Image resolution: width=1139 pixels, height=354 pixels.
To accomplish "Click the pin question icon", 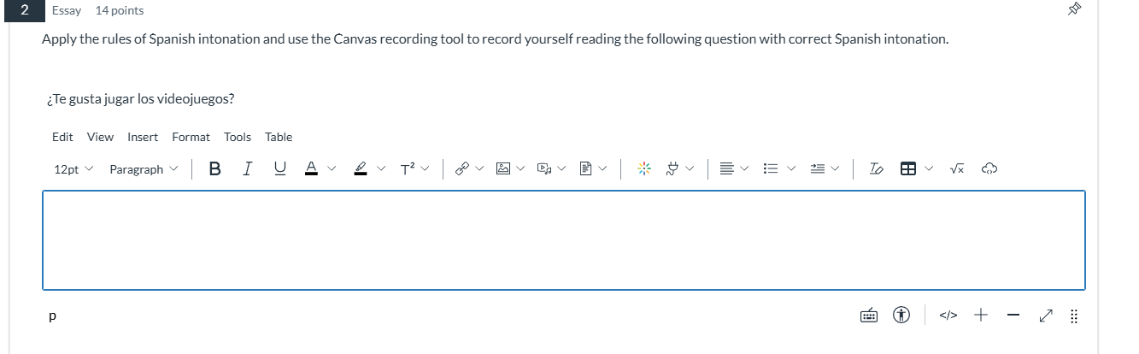I will tap(1076, 10).
